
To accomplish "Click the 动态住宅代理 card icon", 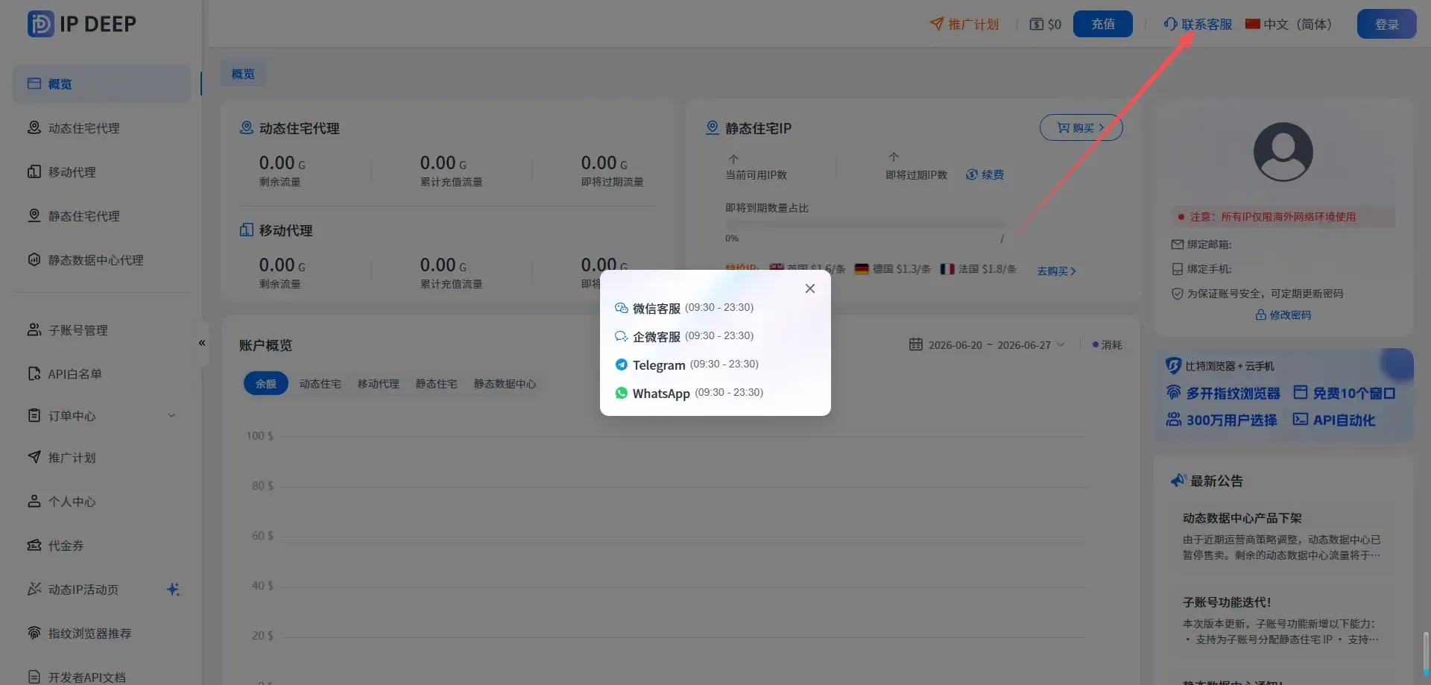I will (x=246, y=127).
